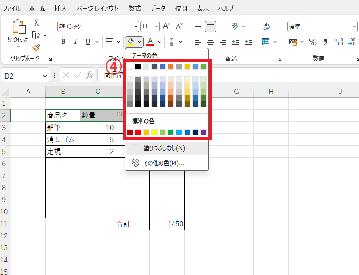This screenshot has width=359, height=275.
Task: Click the wrap text icon
Action: point(266,26)
